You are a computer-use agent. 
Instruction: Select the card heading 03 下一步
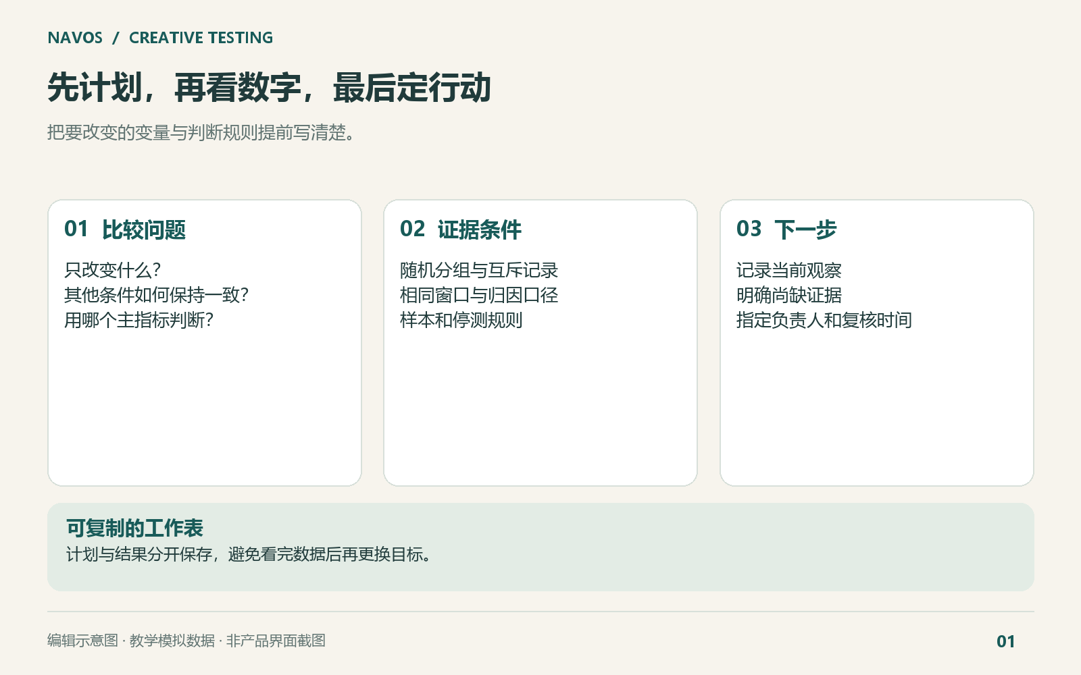click(x=786, y=230)
